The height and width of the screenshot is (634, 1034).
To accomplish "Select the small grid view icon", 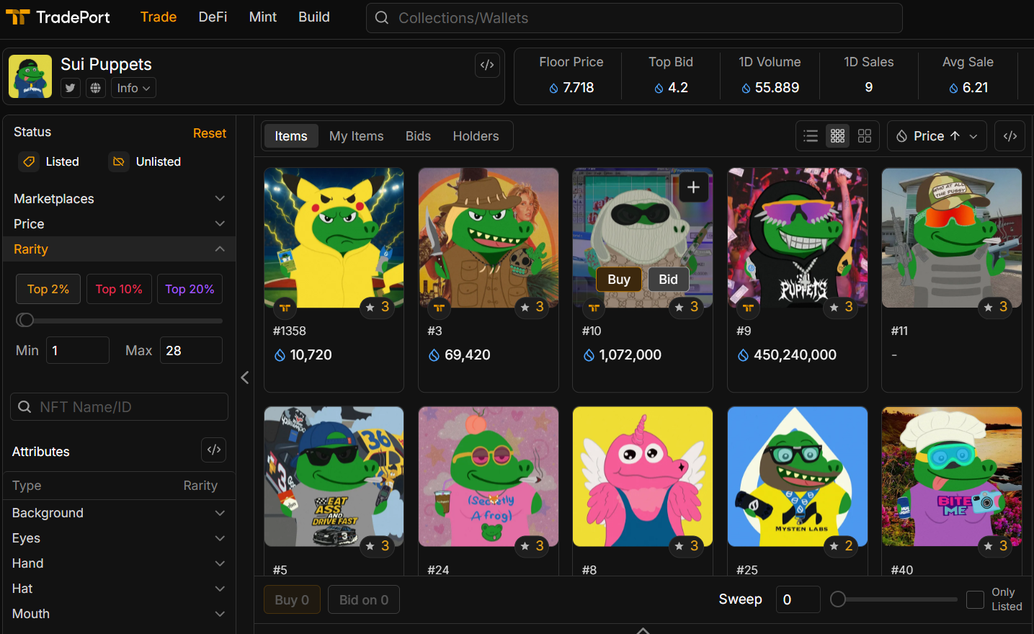I will coord(837,136).
